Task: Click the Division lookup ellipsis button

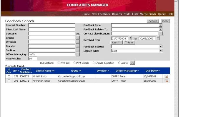Action: 78,42
